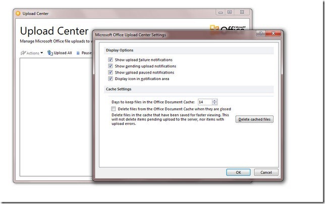The height and width of the screenshot is (204, 325).
Task: Click Pause uploads in Upload Center toolbar
Action: (x=84, y=53)
